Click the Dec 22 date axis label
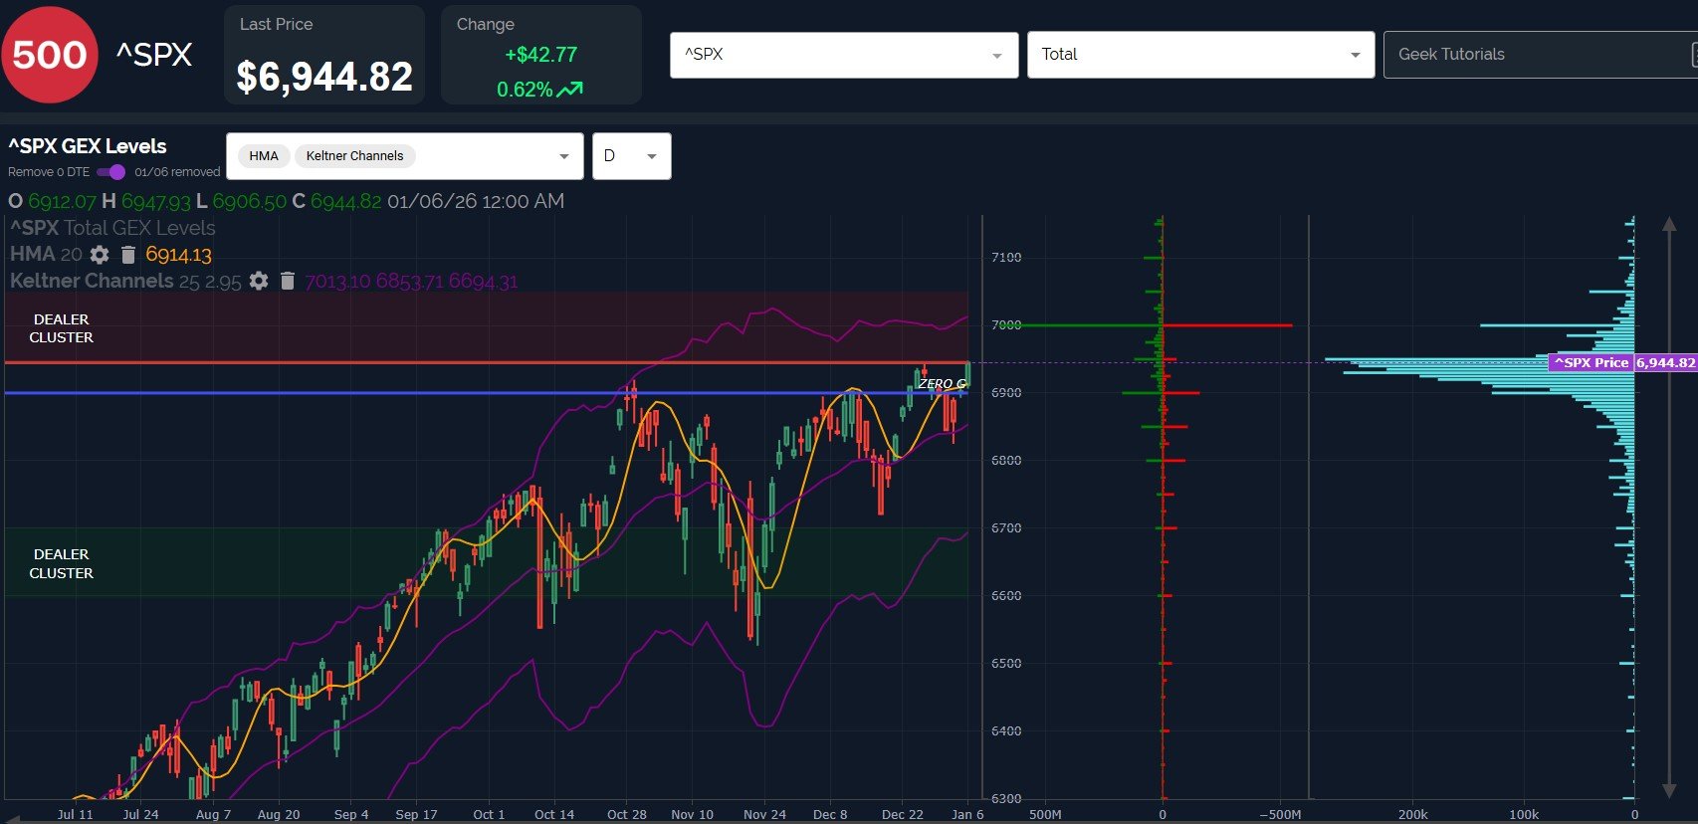1698x824 pixels. coord(902,814)
